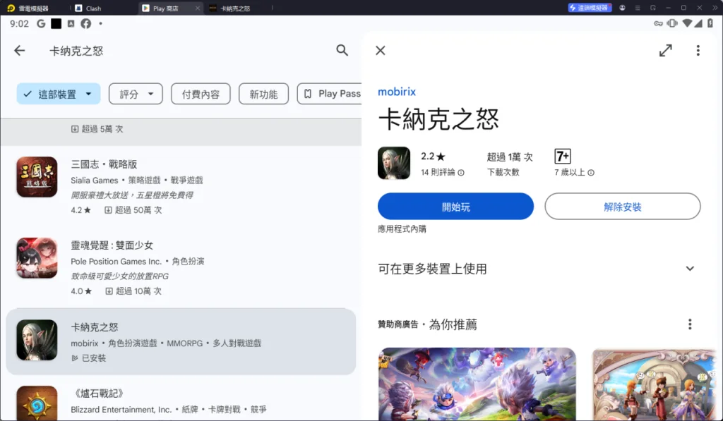This screenshot has width=723, height=421.
Task: Click the 三國志・戰略版 app icon
Action: [x=37, y=177]
